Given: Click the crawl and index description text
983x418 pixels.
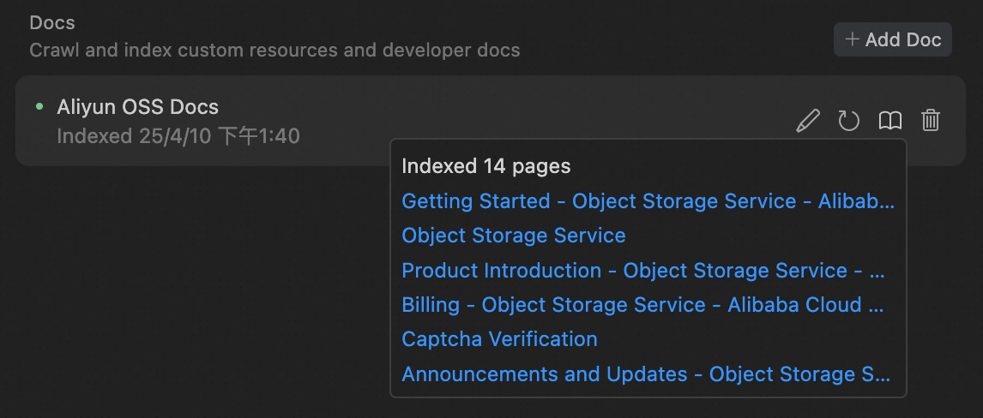Looking at the screenshot, I should (274, 51).
